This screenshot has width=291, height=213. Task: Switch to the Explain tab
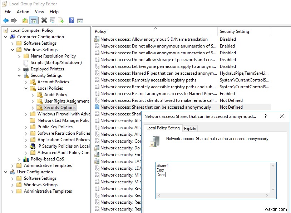pyautogui.click(x=190, y=128)
